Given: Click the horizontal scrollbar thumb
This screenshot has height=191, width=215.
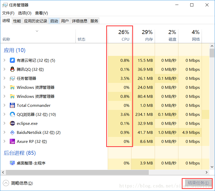Looking at the screenshot, I should pos(77,172).
